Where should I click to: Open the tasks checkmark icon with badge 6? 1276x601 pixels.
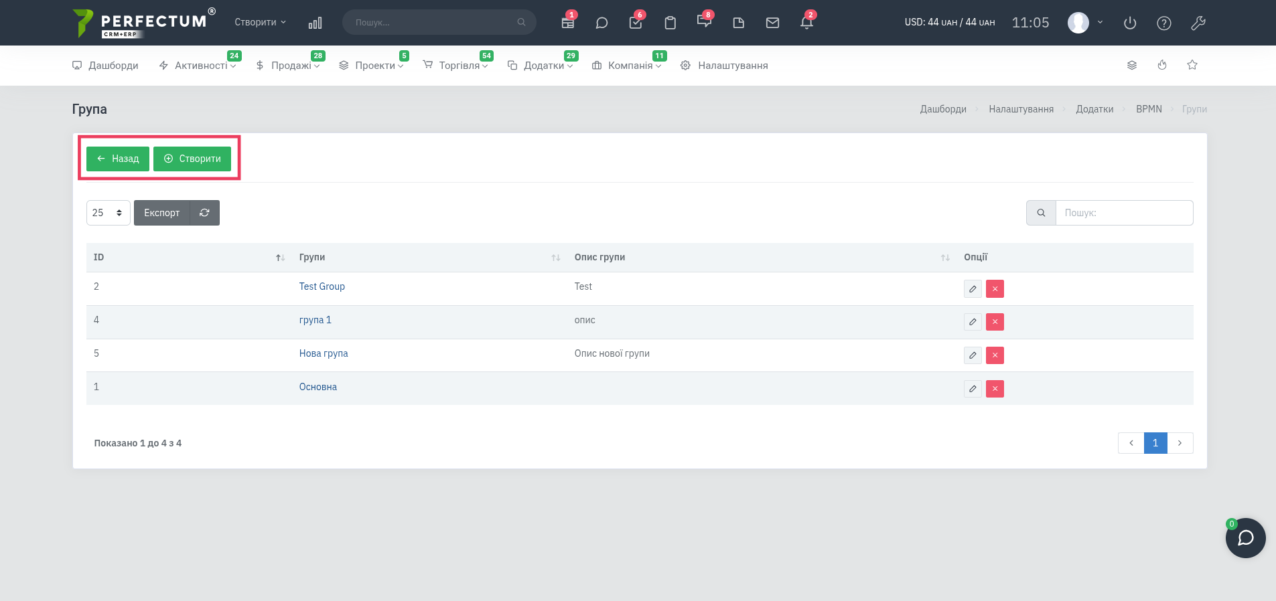pos(636,23)
